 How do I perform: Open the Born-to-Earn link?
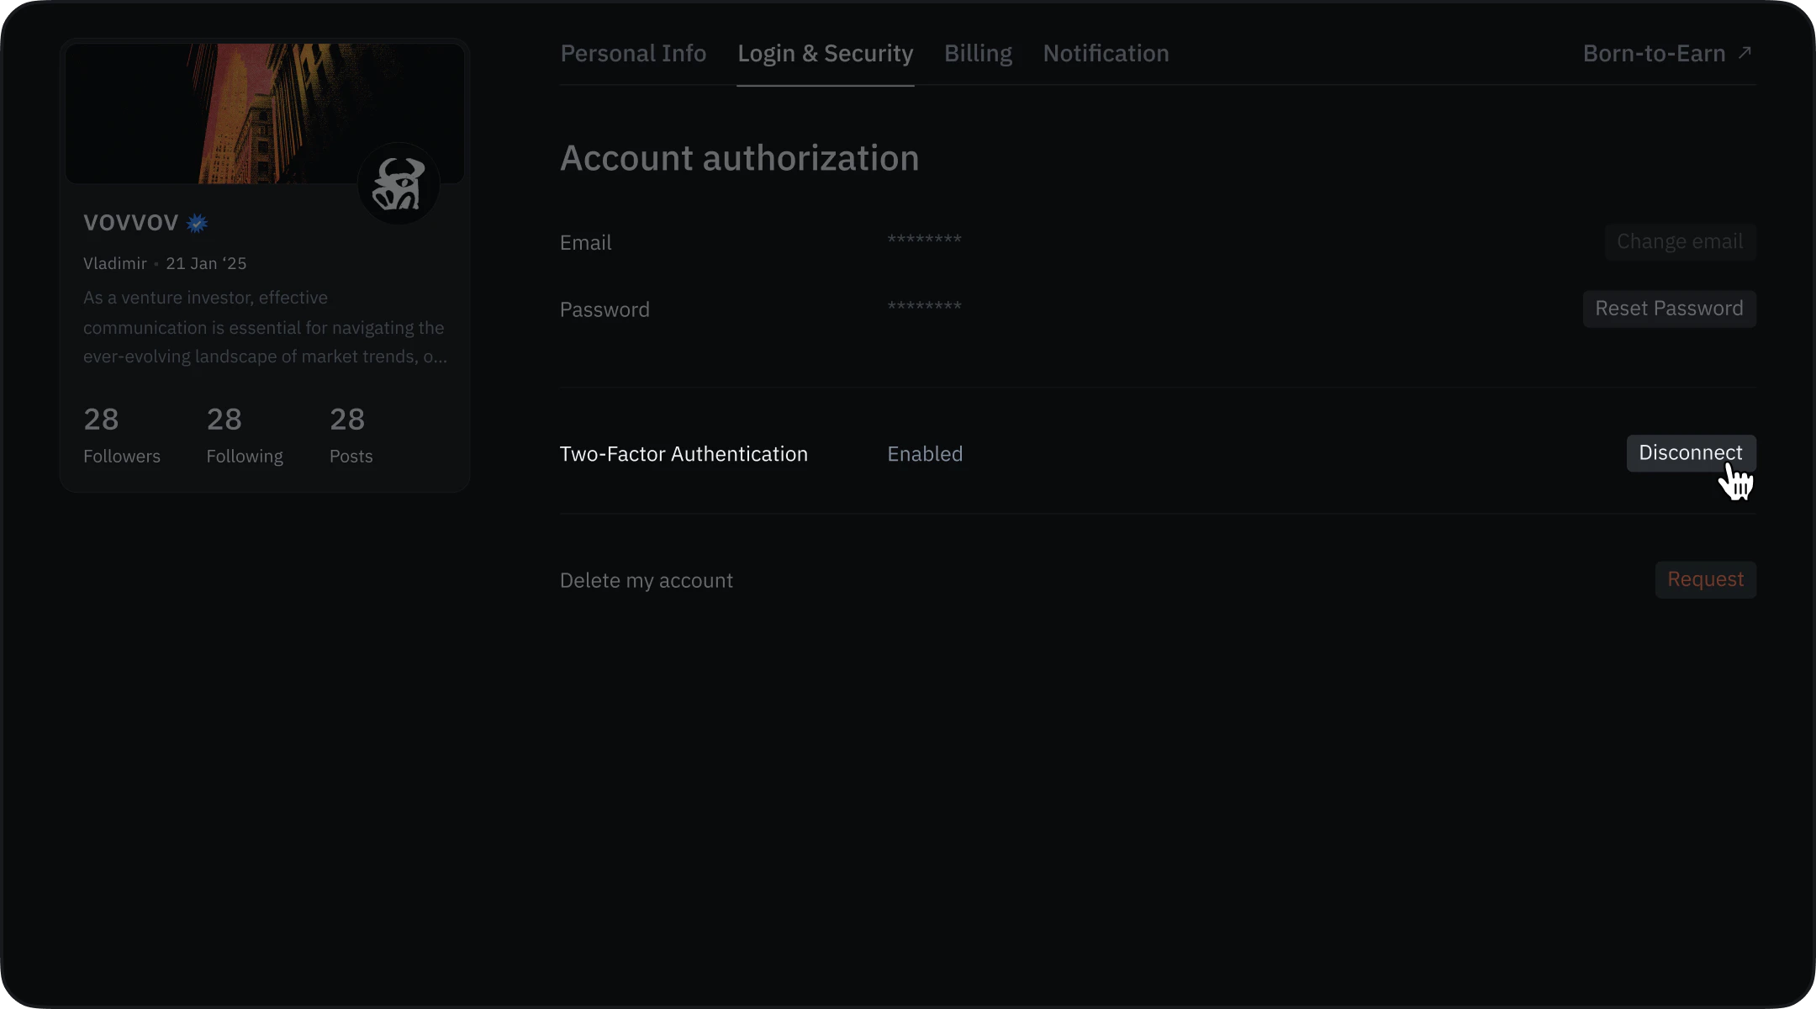coord(1654,54)
